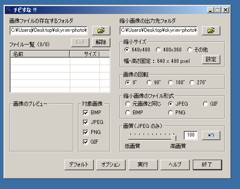Select 180° image rotation
This screenshot has width=240, height=189.
[176, 82]
